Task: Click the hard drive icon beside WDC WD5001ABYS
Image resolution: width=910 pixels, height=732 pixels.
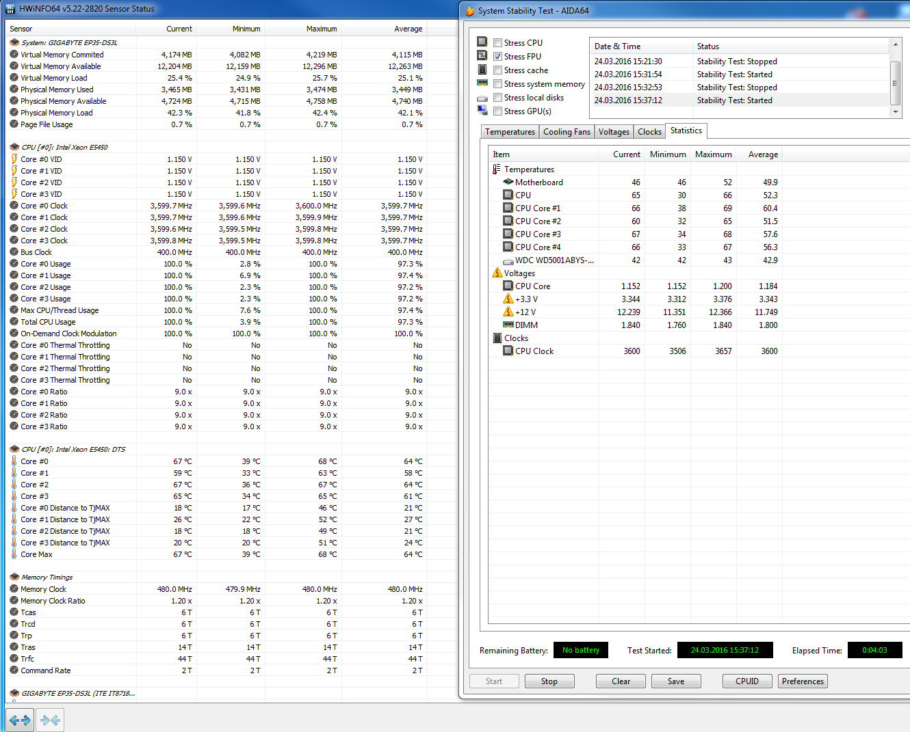Action: [x=508, y=260]
